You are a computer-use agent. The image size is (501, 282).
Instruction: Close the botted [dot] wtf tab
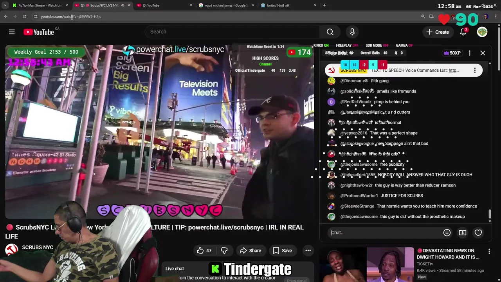click(315, 5)
